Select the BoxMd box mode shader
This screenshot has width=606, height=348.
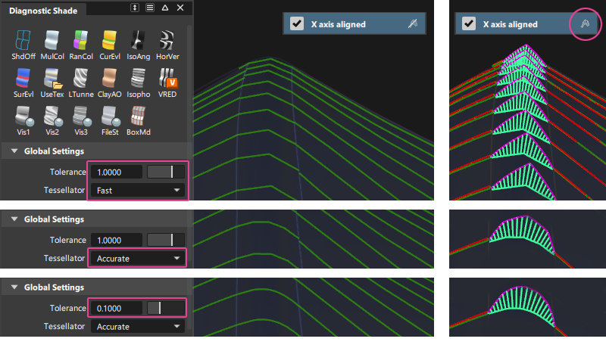139,120
